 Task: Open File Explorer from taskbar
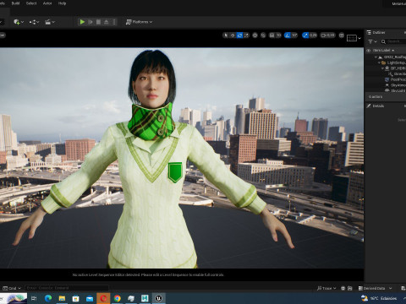[x=62, y=298]
